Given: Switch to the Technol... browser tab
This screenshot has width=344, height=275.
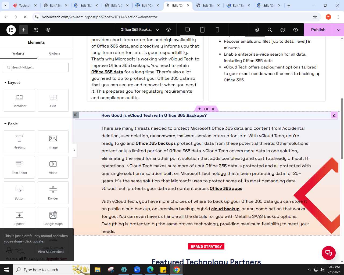Looking at the screenshot, I should pyautogui.click(x=25, y=5).
